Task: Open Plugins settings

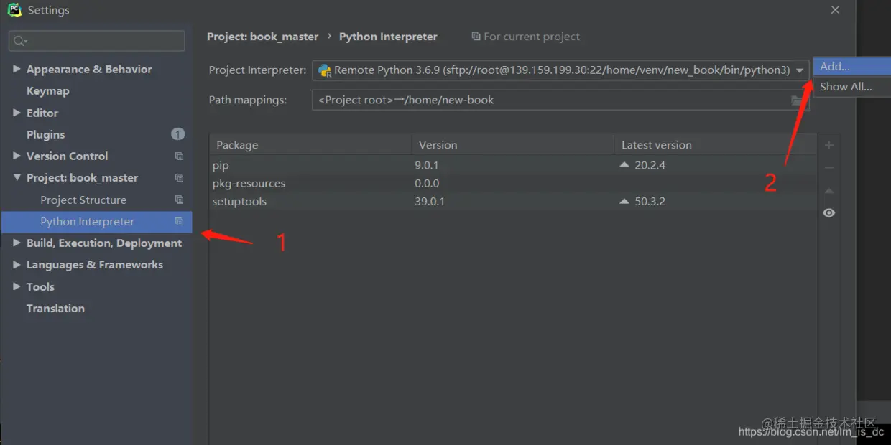Action: [x=45, y=134]
